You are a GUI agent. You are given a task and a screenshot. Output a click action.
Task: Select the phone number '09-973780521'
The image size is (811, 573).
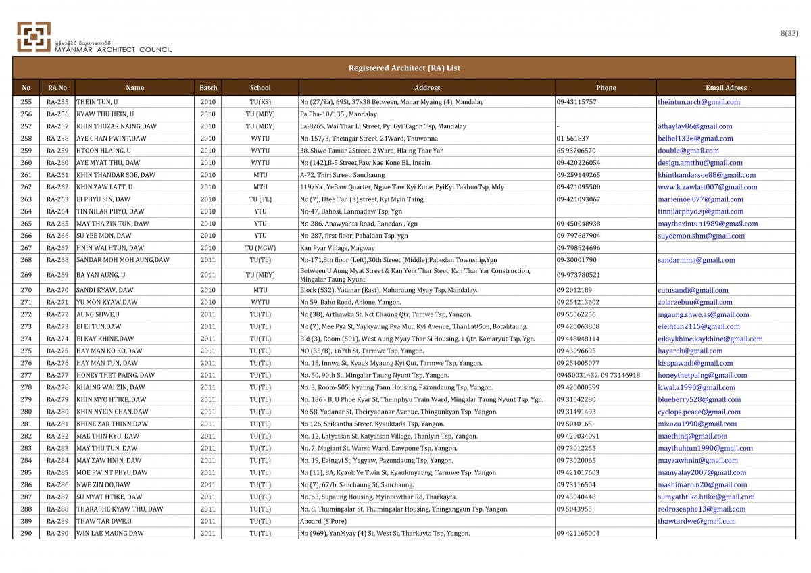(x=579, y=275)
